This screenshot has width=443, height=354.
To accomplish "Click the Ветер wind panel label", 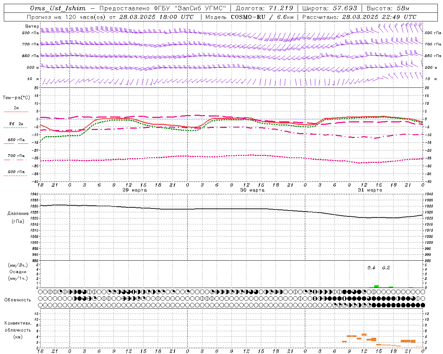I will tap(32, 26).
